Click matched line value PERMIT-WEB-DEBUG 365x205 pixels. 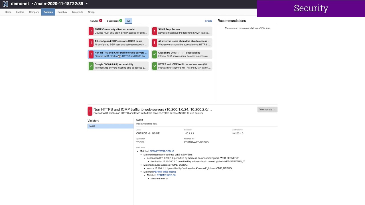pos(196,142)
